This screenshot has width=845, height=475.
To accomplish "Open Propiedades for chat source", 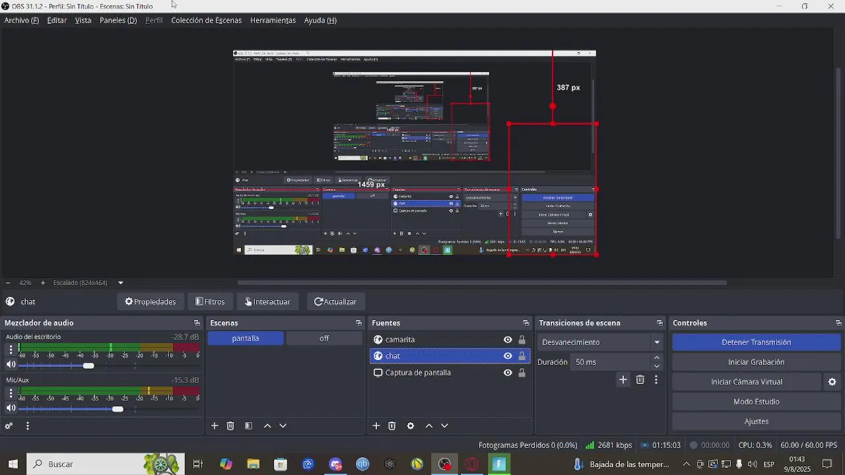I will click(151, 302).
